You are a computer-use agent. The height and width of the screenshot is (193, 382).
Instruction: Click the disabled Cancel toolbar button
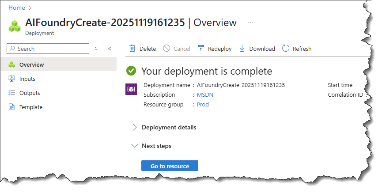click(x=177, y=49)
